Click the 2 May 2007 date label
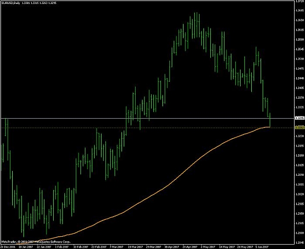305x249 pixels. tap(208, 247)
